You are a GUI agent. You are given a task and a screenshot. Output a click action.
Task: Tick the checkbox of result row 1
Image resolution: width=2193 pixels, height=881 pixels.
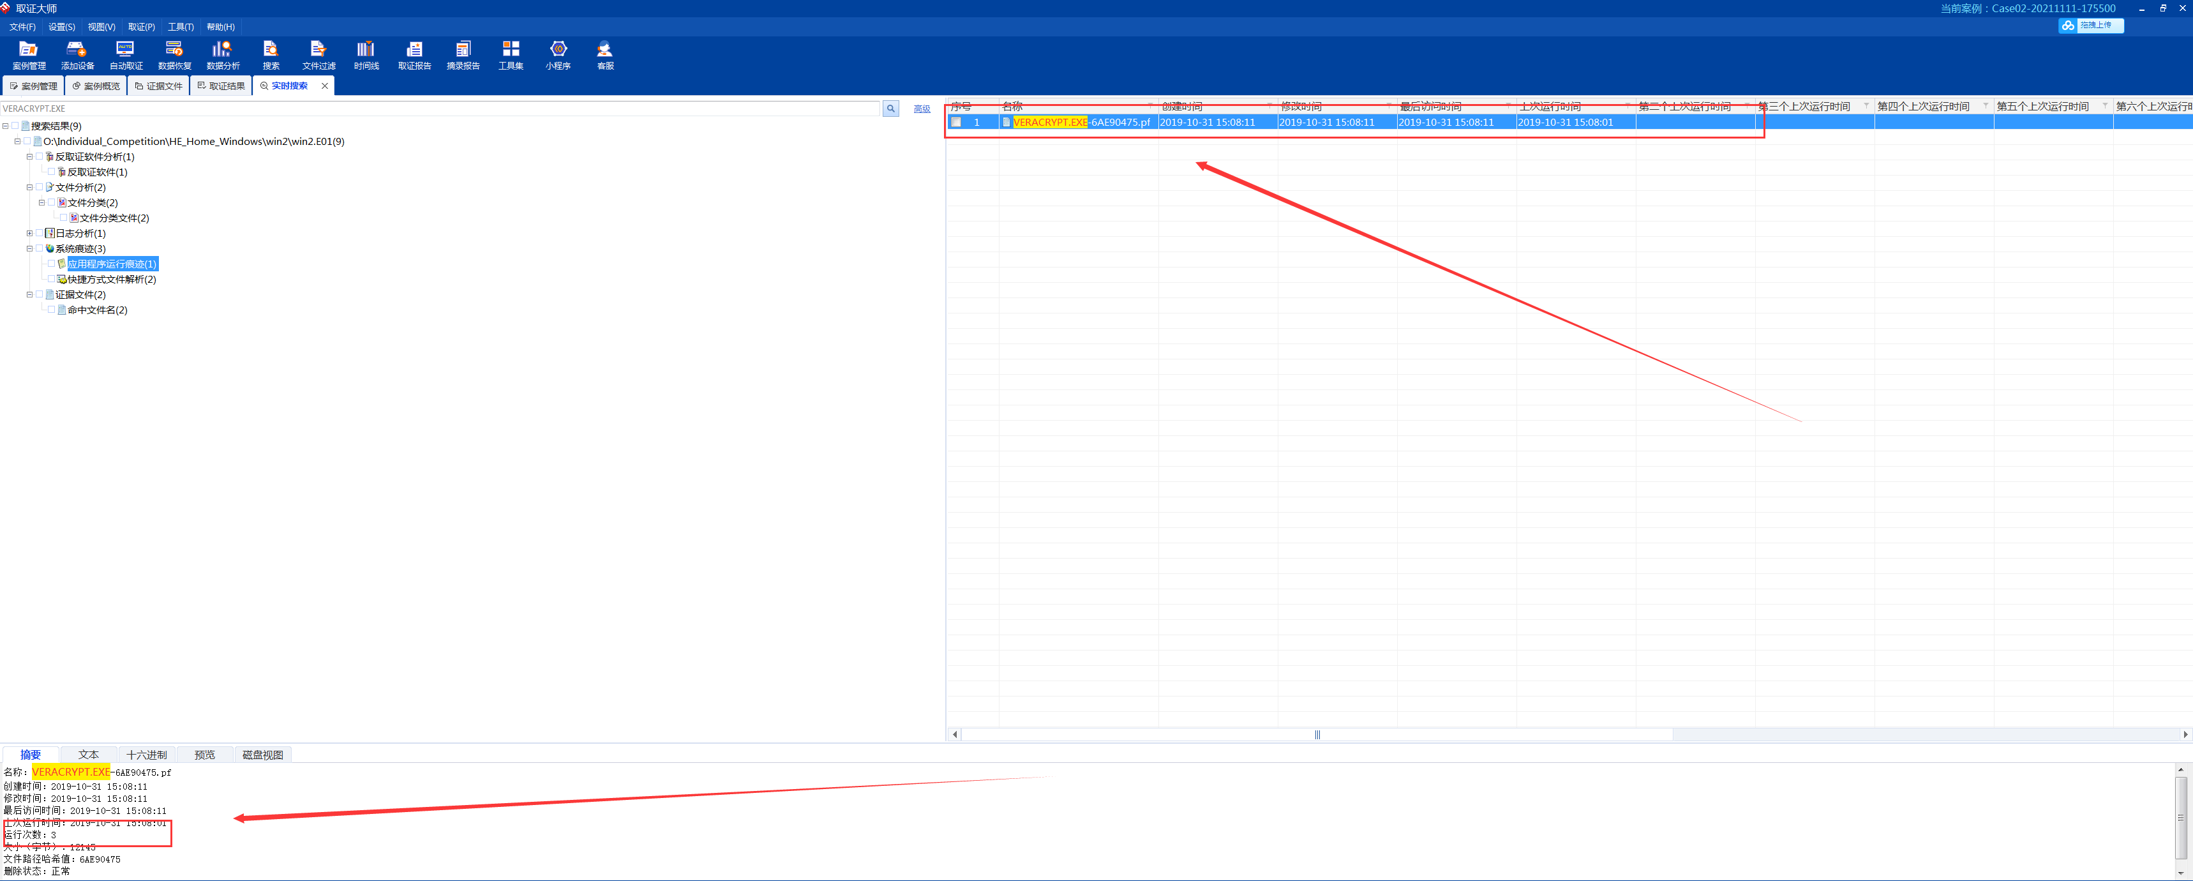956,123
